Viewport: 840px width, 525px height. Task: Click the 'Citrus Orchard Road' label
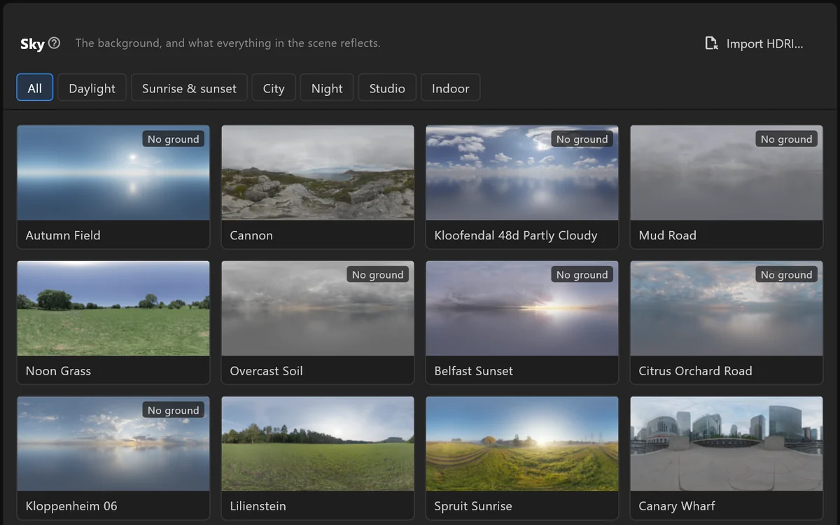695,371
